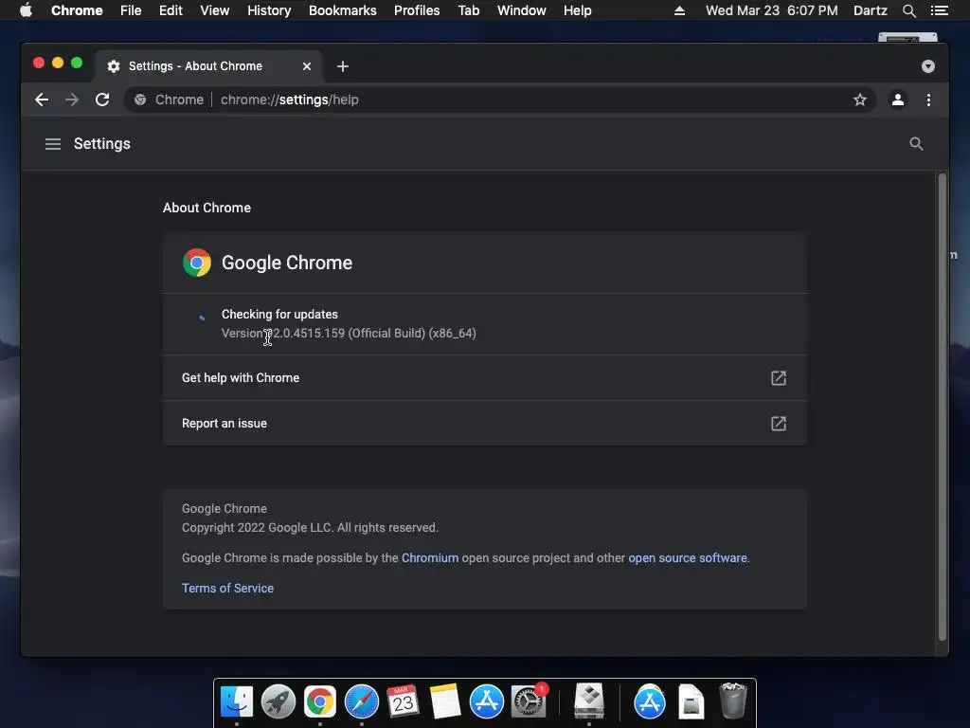
Task: Click the Dartz user name in menu bar
Action: (x=870, y=10)
